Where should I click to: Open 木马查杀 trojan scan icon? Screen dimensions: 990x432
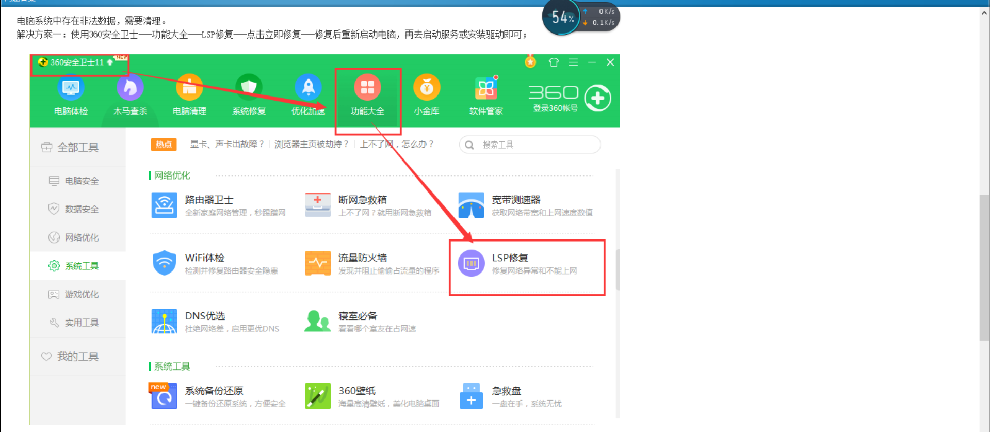pyautogui.click(x=130, y=88)
